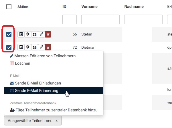Toggle the select-all checkbox in header

tap(9, 7)
